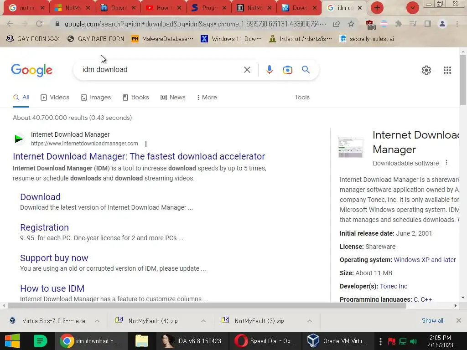This screenshot has width=467, height=350.
Task: Switch to IDA v6.8.150423 in taskbar
Action: point(192,341)
